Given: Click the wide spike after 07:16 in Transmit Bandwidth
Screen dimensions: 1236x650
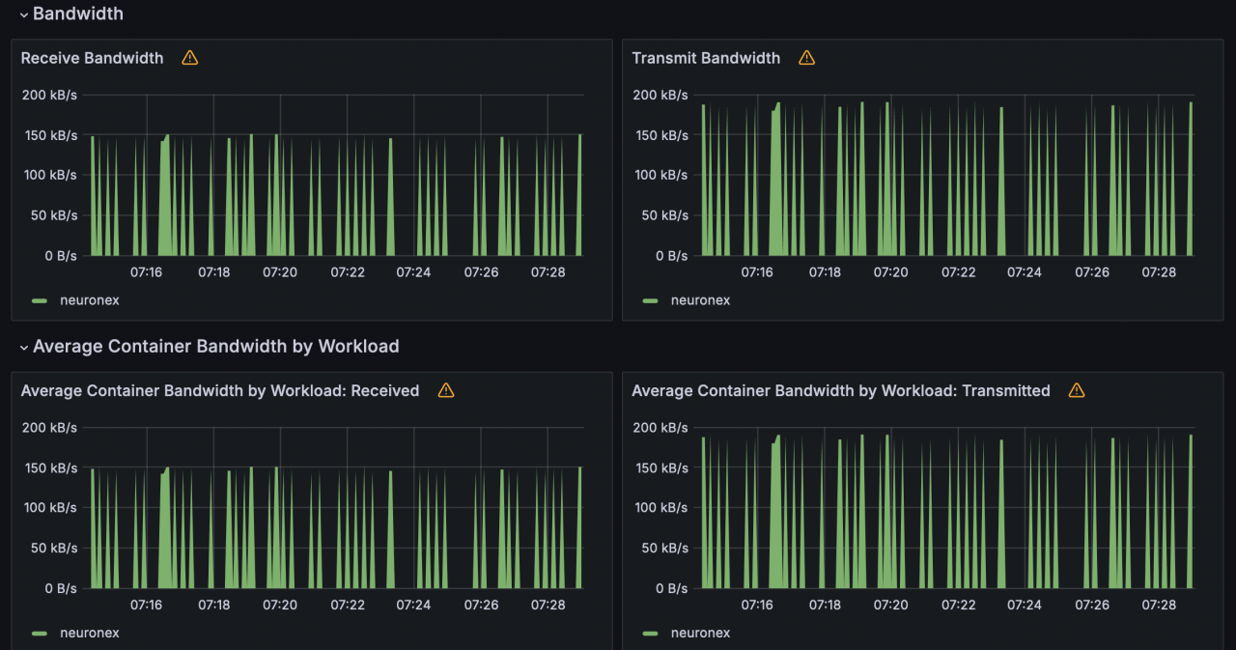Looking at the screenshot, I should 776,193.
